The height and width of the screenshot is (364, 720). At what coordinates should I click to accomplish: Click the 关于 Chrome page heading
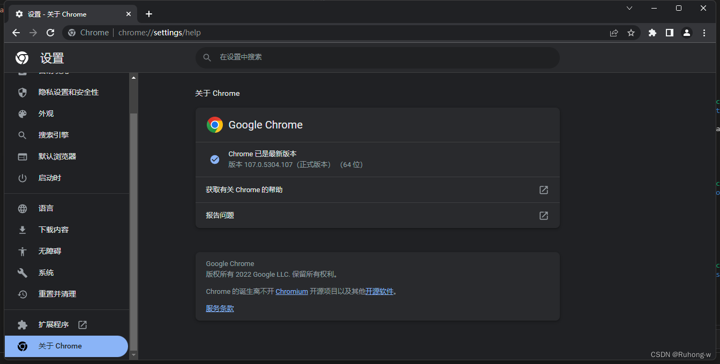[217, 93]
